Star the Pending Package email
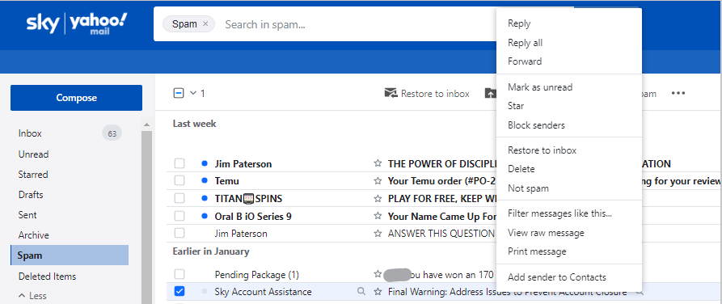 click(x=378, y=275)
